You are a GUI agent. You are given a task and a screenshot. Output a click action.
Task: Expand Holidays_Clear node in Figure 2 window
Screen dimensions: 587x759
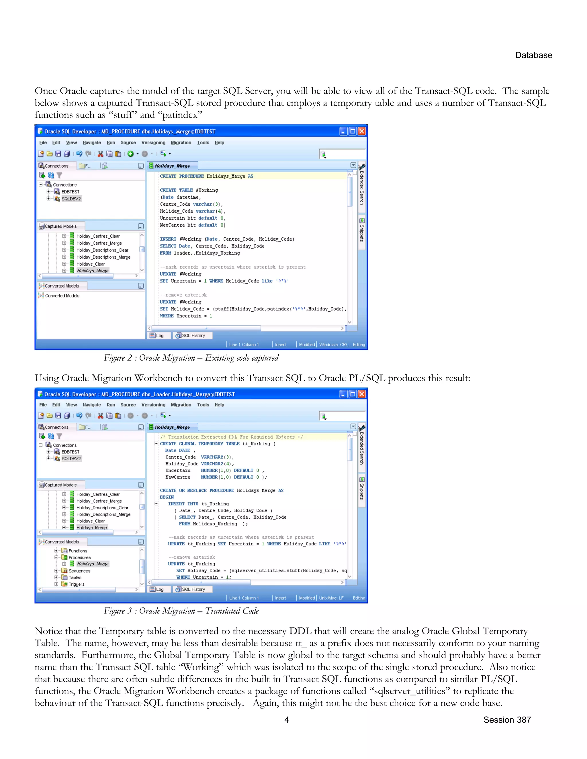coord(64,264)
